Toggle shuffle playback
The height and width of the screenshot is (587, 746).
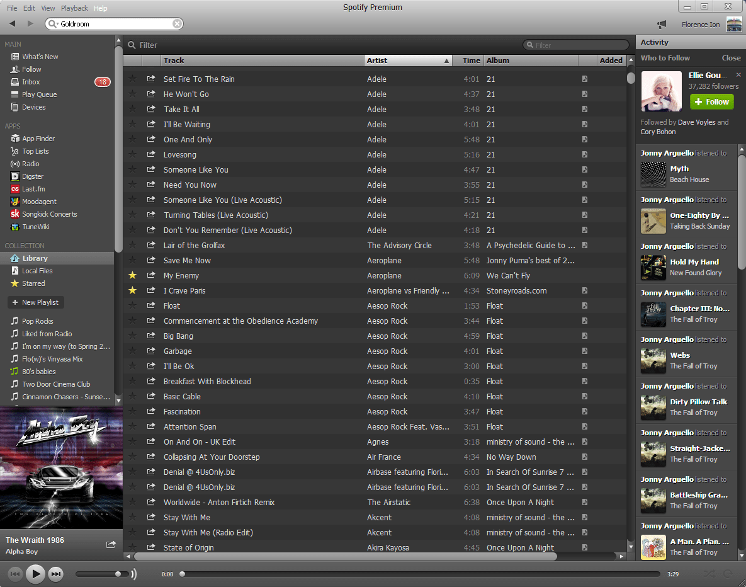tap(709, 574)
